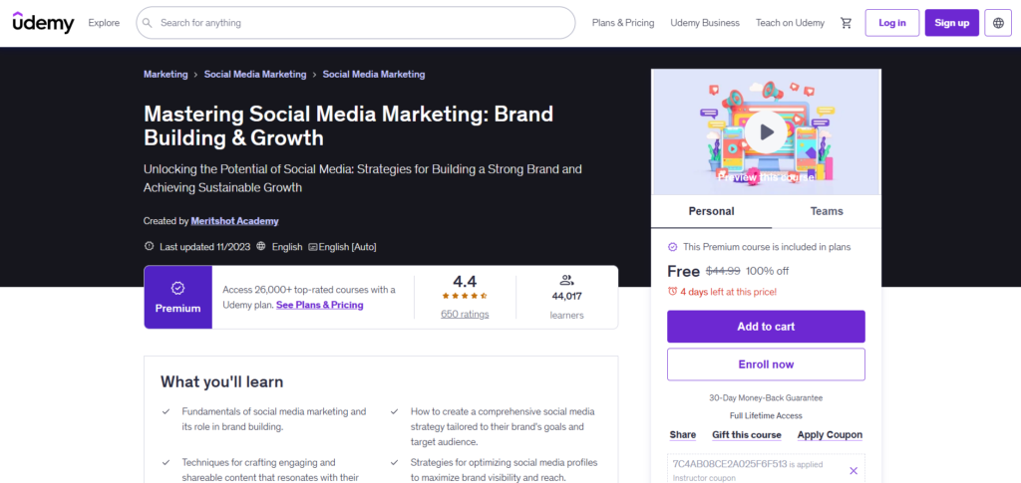This screenshot has height=483, width=1021.
Task: Go to Plans & Pricing
Action: (623, 23)
